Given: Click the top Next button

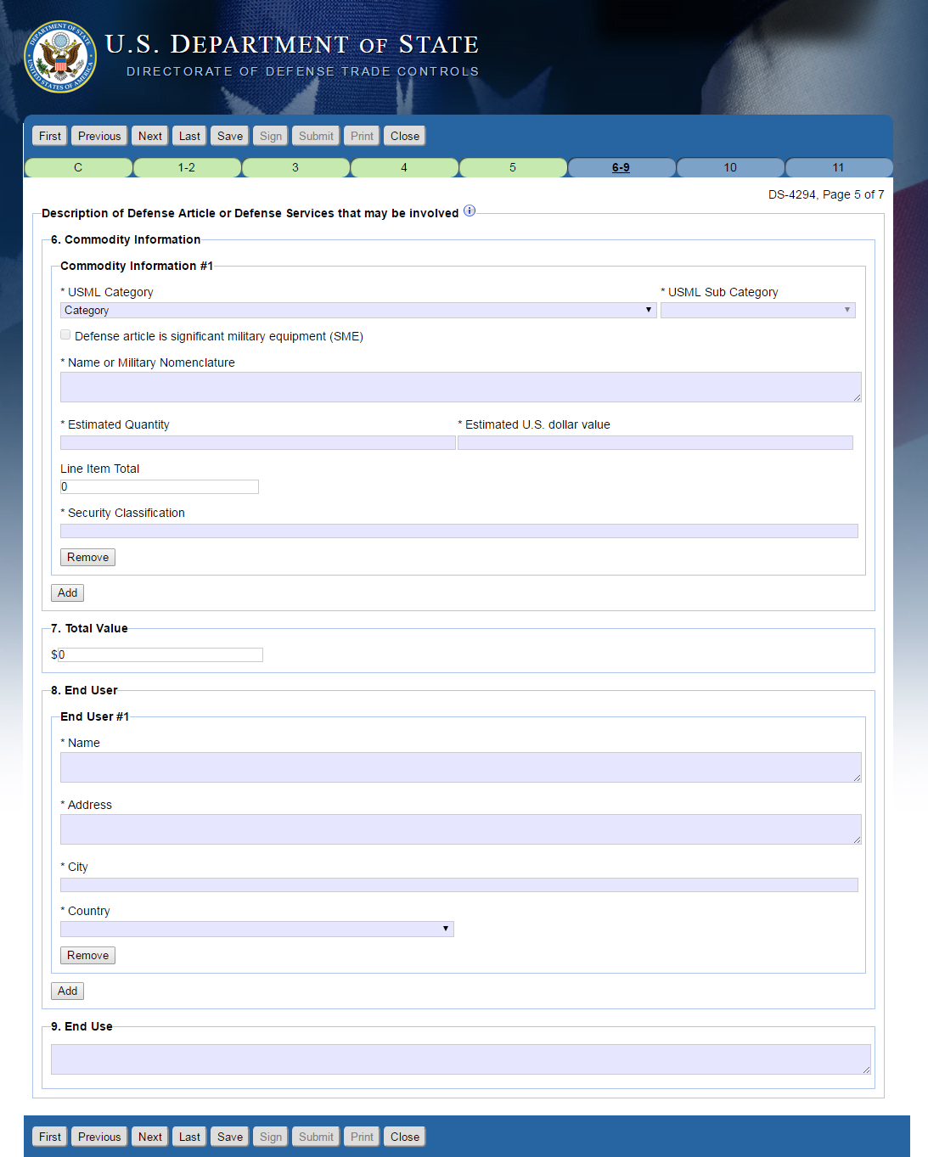Looking at the screenshot, I should point(150,137).
